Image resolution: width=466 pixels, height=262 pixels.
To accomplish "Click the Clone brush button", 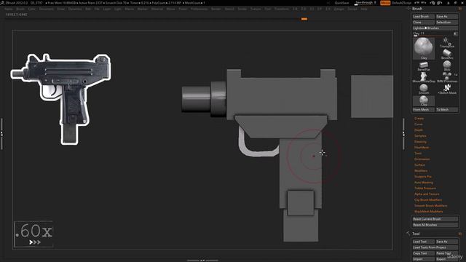I will click(x=424, y=23).
